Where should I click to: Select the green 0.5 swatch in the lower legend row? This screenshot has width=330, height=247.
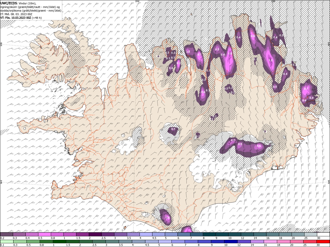(x=33, y=242)
